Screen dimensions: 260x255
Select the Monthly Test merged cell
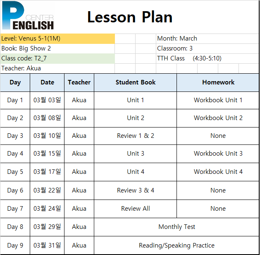coord(177,227)
